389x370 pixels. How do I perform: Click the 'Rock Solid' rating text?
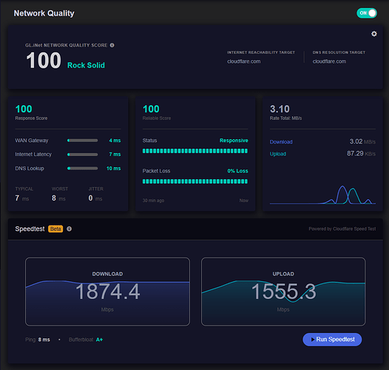click(86, 65)
